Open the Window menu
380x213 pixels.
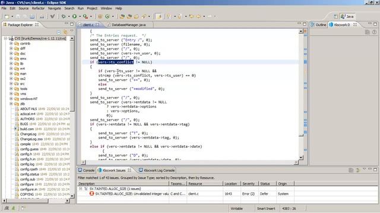coord(106,8)
